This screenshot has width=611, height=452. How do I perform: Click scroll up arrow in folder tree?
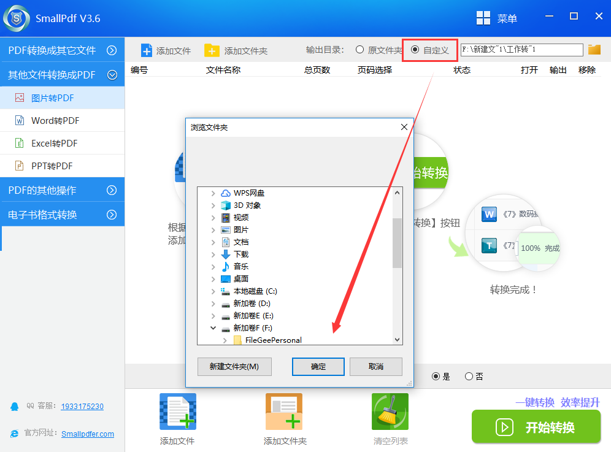click(397, 193)
